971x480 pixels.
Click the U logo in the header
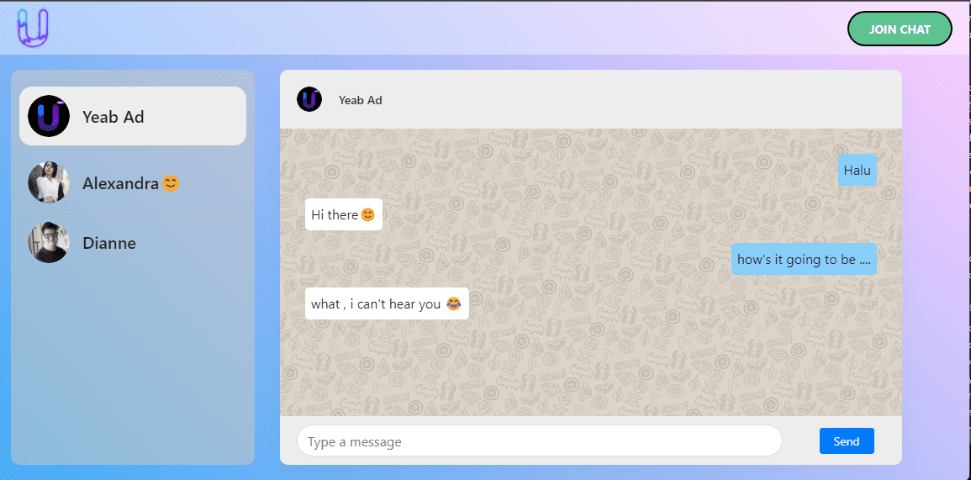pyautogui.click(x=33, y=28)
